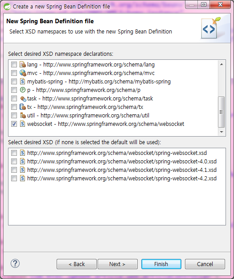Maximize the wizard window
234x279 pixels.
coord(204,5)
